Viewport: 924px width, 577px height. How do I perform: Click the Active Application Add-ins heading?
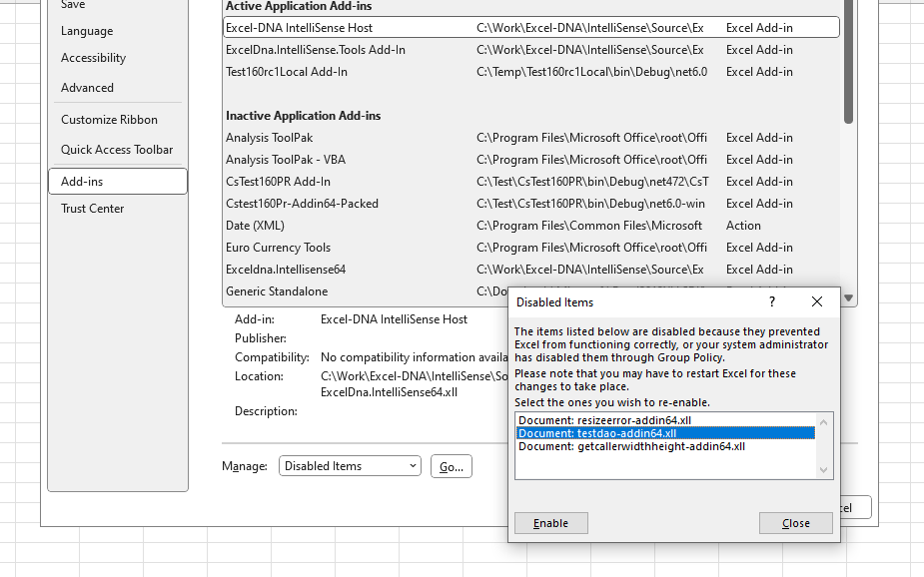[299, 6]
